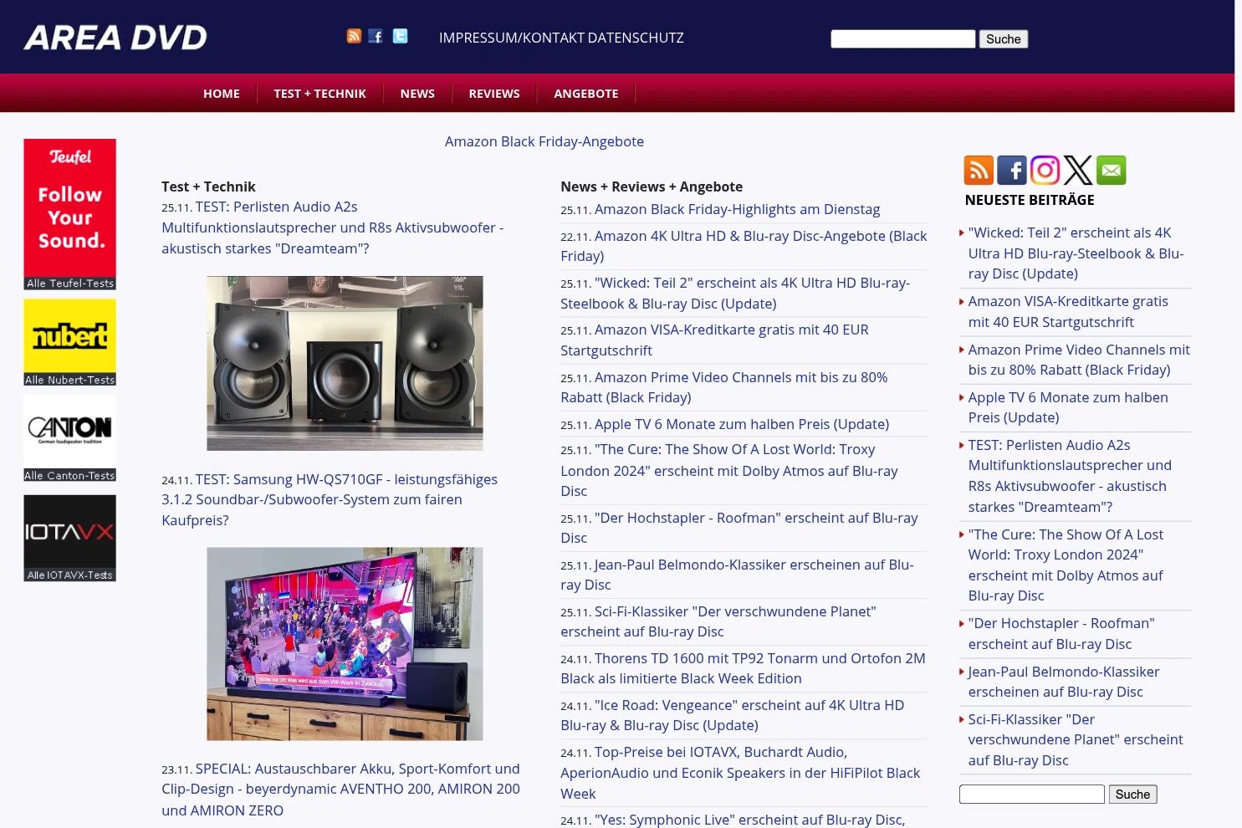
Task: Open sidebar Perlisten Audio A2s test post
Action: (x=1070, y=476)
